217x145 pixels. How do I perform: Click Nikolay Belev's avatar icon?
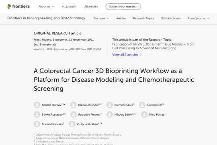(x=110, y=114)
